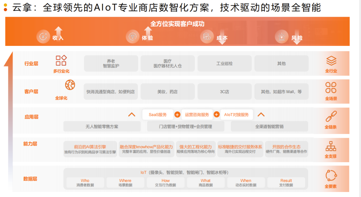
Task: Click the 全链条 chain link icon
Action: click(x=331, y=116)
